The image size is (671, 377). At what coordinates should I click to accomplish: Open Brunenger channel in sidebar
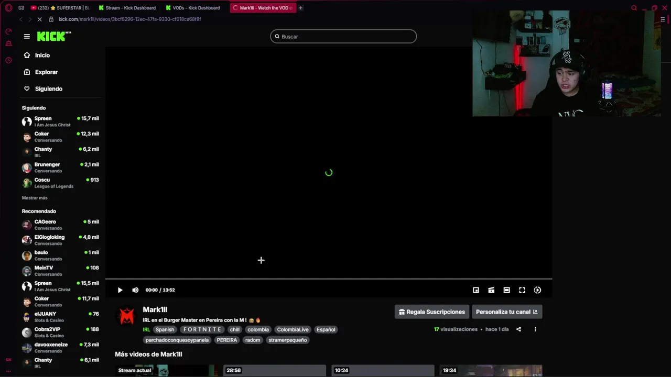(x=60, y=168)
